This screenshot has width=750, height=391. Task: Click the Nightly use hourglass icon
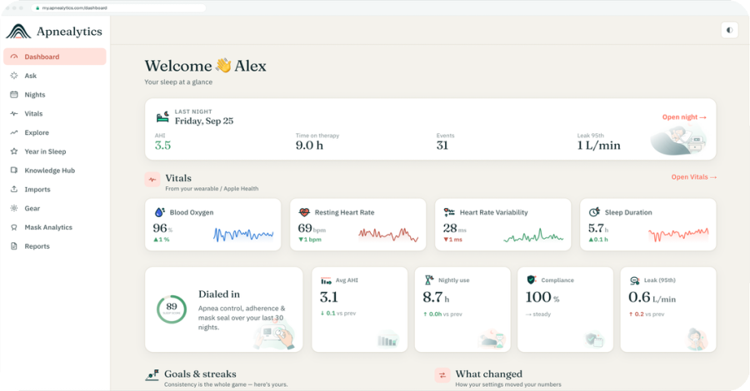tap(429, 280)
